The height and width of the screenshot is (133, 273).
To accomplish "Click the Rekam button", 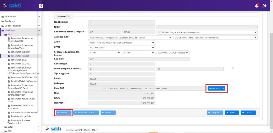I will (x=63, y=113).
